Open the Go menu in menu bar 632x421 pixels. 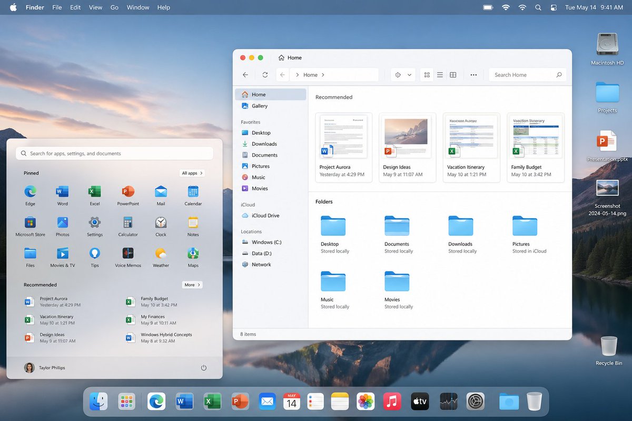pos(114,7)
